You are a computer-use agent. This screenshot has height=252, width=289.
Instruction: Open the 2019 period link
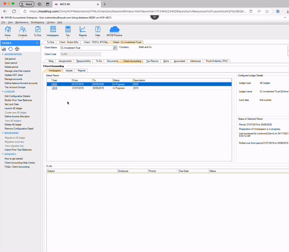pos(55,88)
